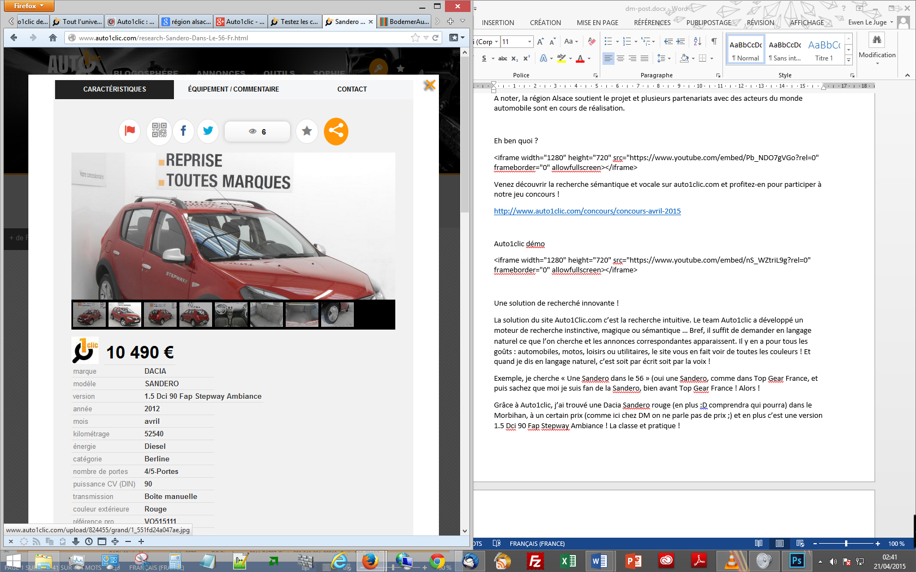The height and width of the screenshot is (572, 916).
Task: Toggle justify alignment in Word
Action: pyautogui.click(x=644, y=58)
